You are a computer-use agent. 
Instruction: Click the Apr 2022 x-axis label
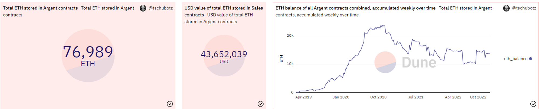click(453, 97)
